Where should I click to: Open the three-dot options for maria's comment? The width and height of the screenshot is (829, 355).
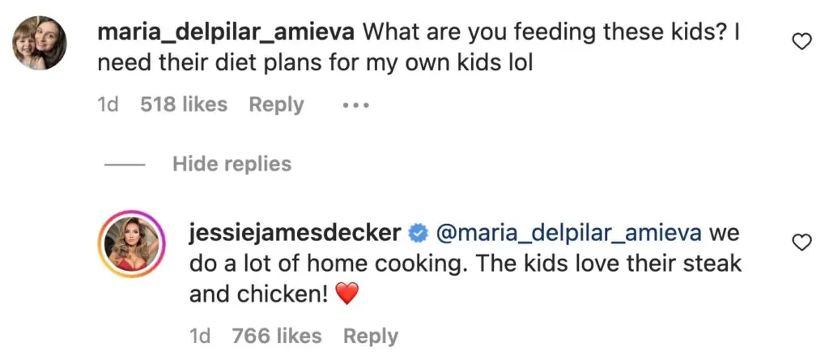coord(355,105)
